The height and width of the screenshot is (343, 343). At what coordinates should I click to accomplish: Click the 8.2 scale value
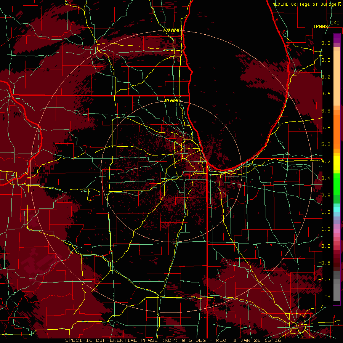[x=326, y=77]
